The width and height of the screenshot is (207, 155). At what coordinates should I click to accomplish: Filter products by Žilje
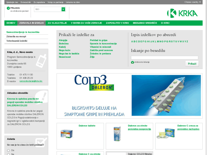click(92, 57)
